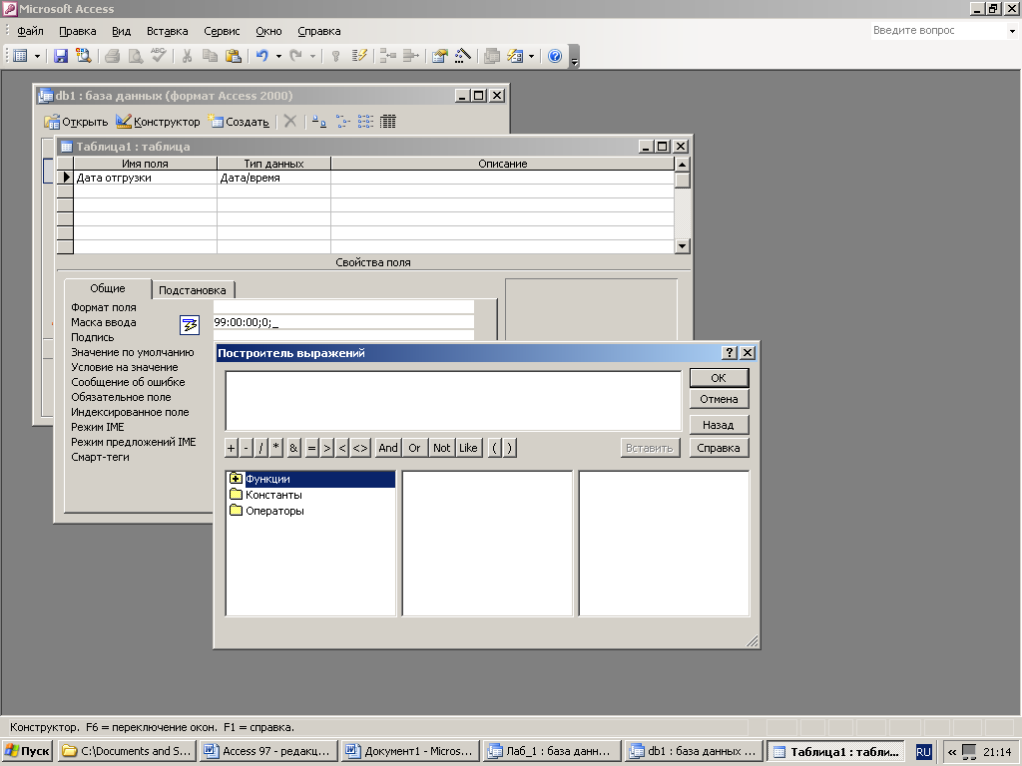
Task: Click the input mask wizard button
Action: 190,324
